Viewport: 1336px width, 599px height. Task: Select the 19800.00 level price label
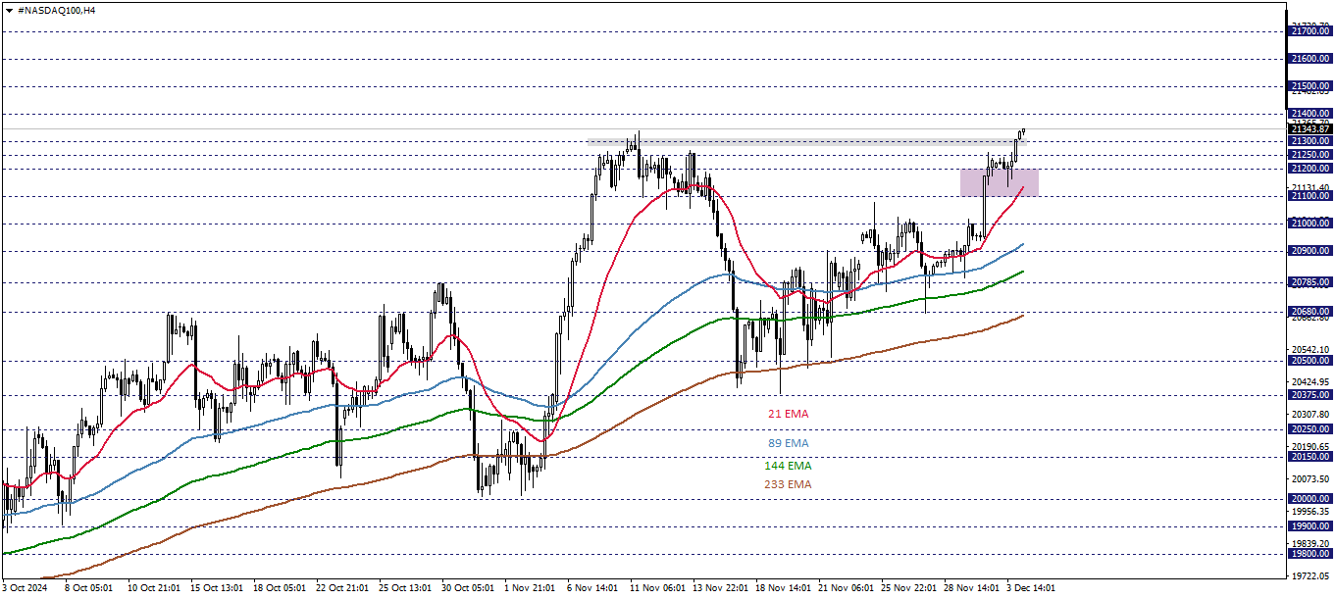(1310, 553)
